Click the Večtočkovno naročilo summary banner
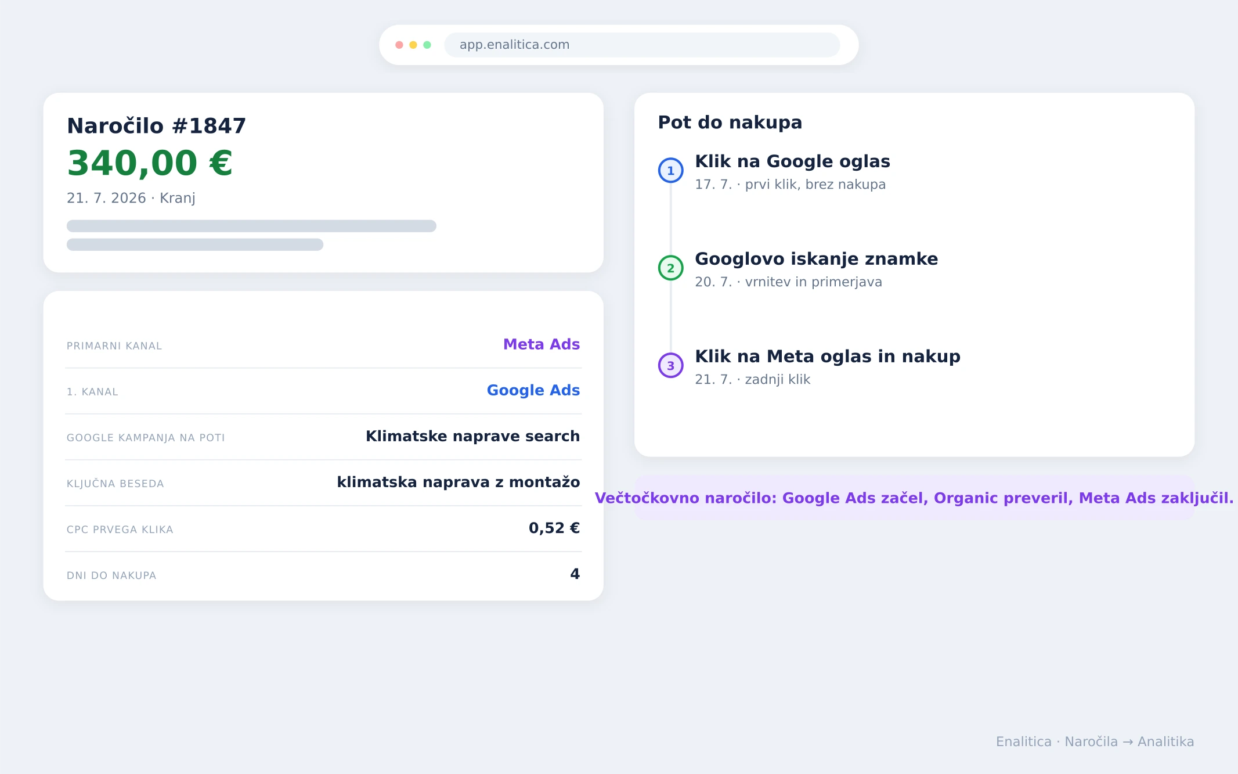The width and height of the screenshot is (1238, 774). click(914, 498)
